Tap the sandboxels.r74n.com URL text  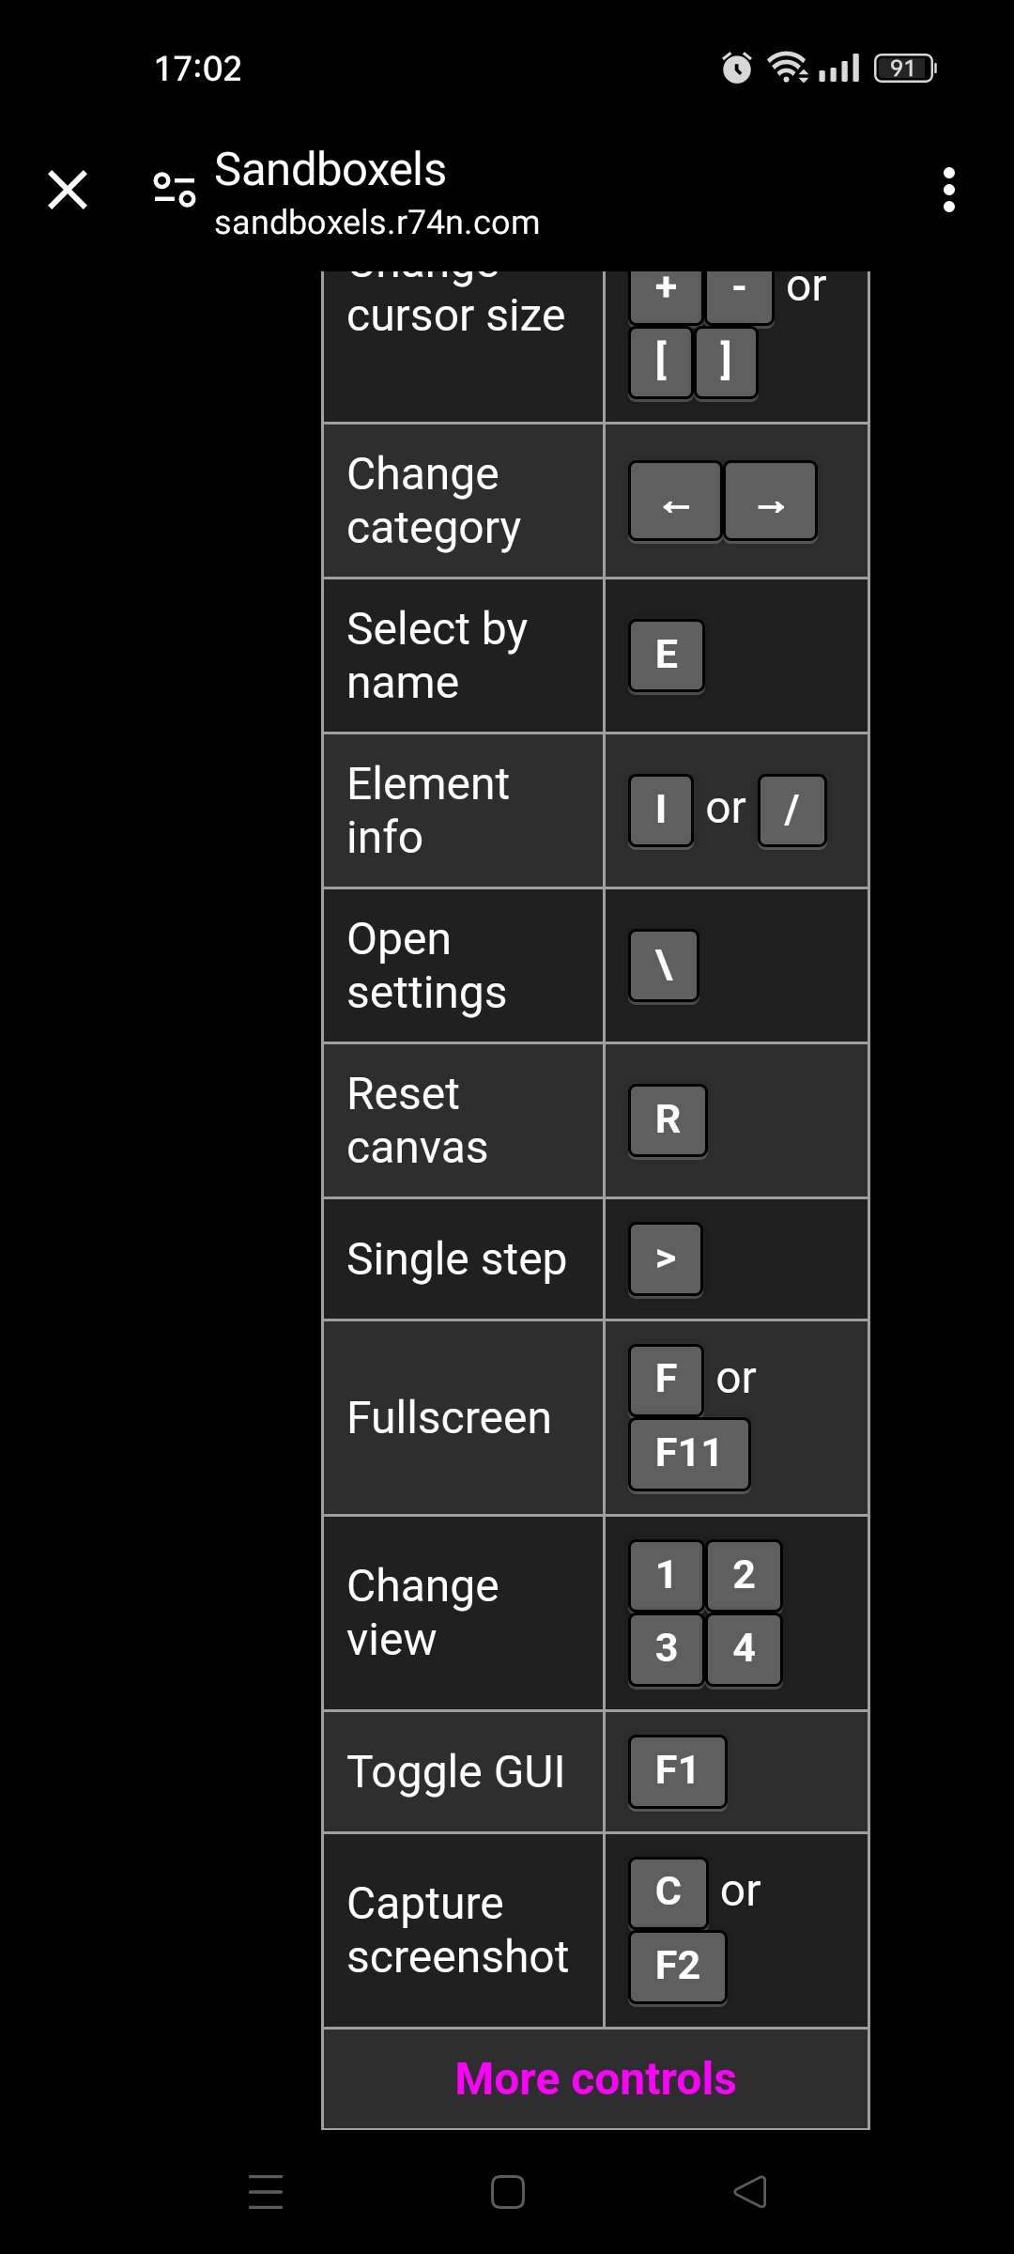376,224
